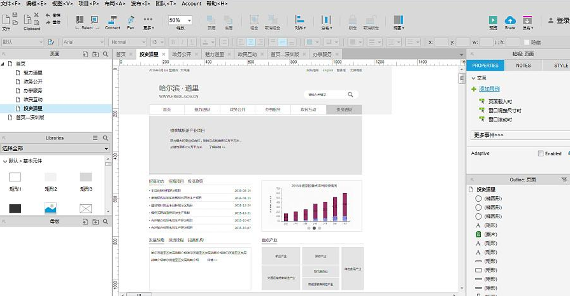The height and width of the screenshot is (296, 570).
Task: Search pages with the magnifier icon
Action: pos(106,55)
